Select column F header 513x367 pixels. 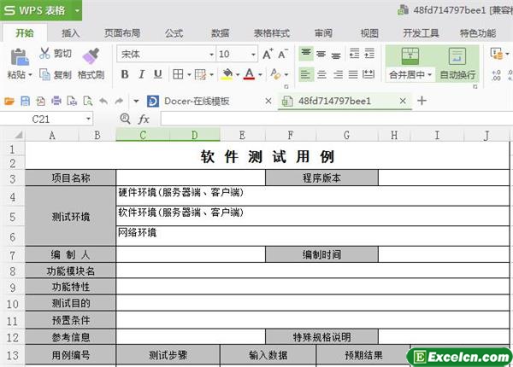[290, 135]
